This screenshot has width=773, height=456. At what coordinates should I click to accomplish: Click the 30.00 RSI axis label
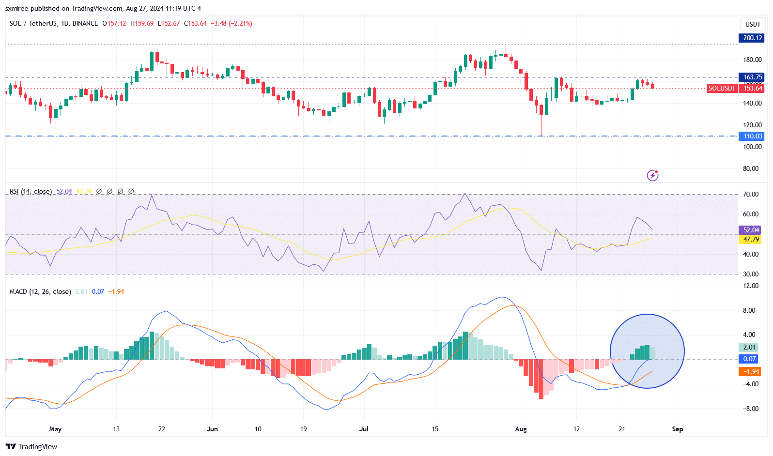[751, 274]
